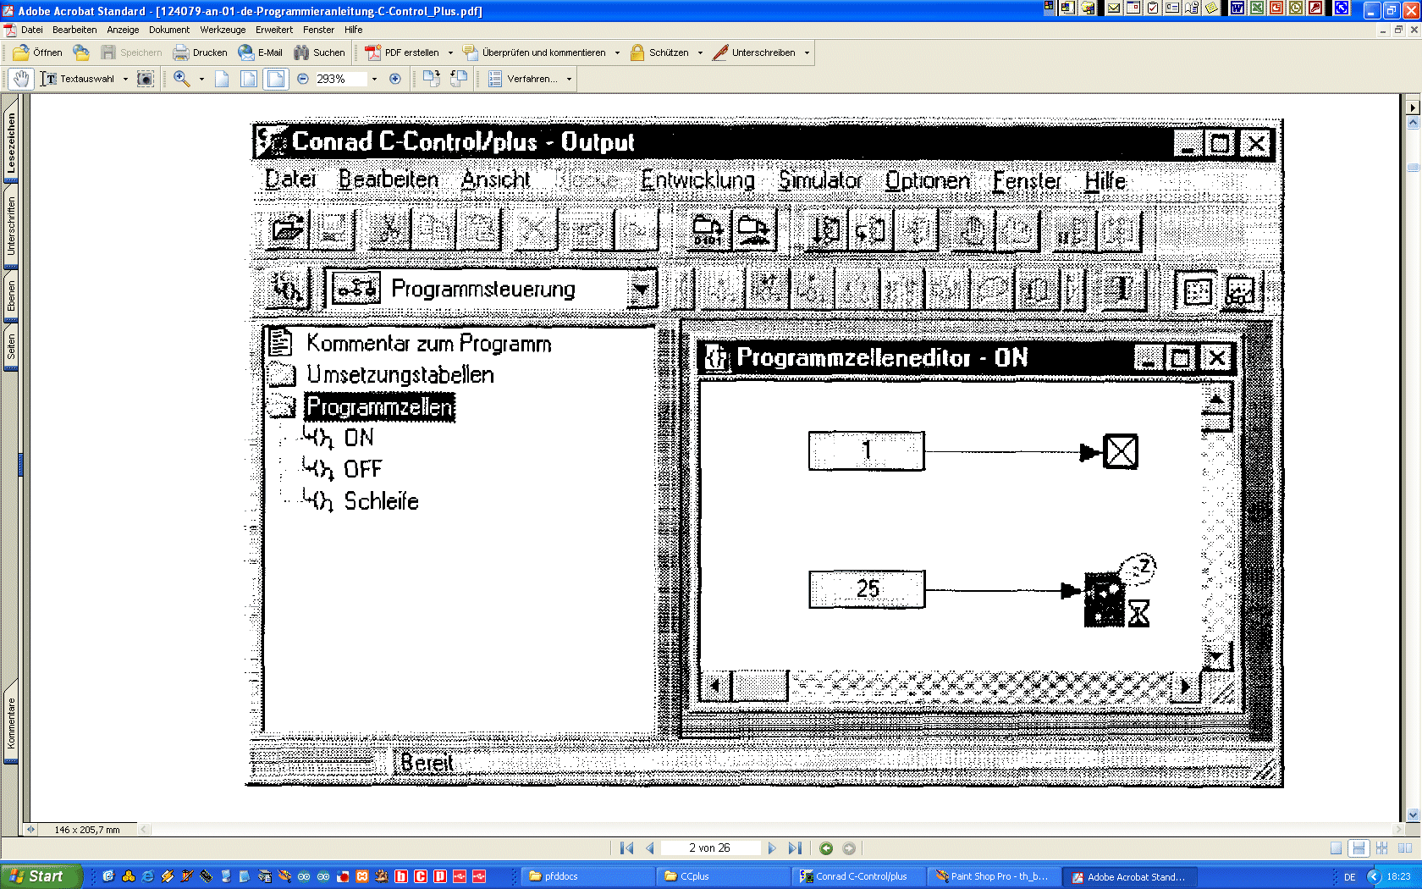
Task: Select facing pages layout icon
Action: tap(1405, 848)
